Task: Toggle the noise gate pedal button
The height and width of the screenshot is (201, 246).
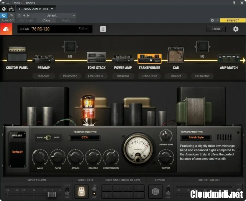Action: (81, 191)
